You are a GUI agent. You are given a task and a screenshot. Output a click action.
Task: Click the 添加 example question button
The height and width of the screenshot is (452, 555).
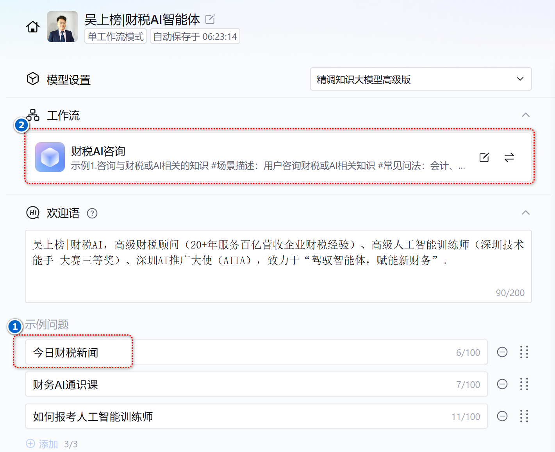pyautogui.click(x=42, y=444)
